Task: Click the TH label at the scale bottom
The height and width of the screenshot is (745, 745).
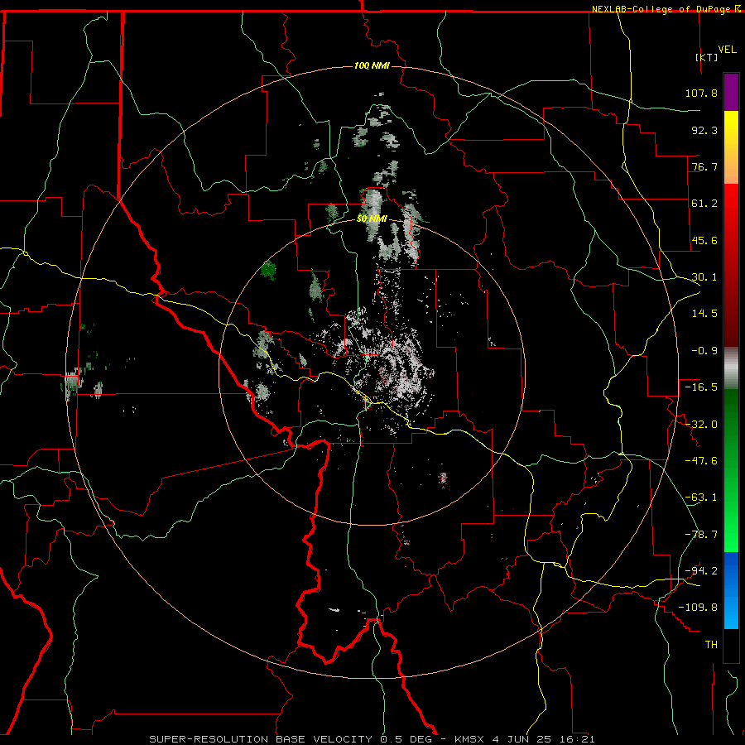Action: [711, 645]
